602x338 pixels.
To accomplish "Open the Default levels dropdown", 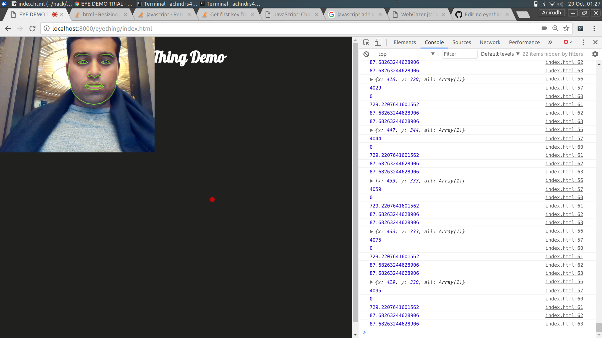I will pyautogui.click(x=500, y=54).
